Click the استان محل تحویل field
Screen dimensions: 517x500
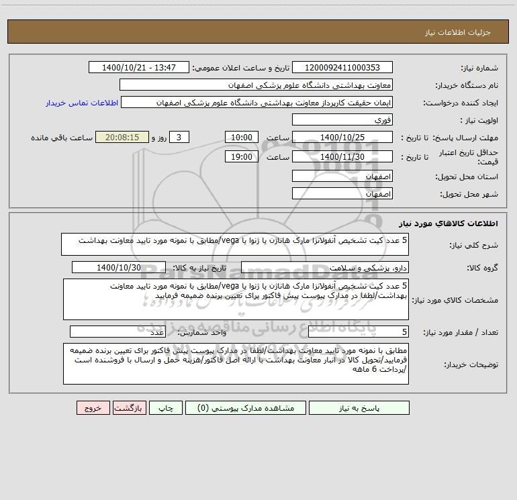click(342, 176)
